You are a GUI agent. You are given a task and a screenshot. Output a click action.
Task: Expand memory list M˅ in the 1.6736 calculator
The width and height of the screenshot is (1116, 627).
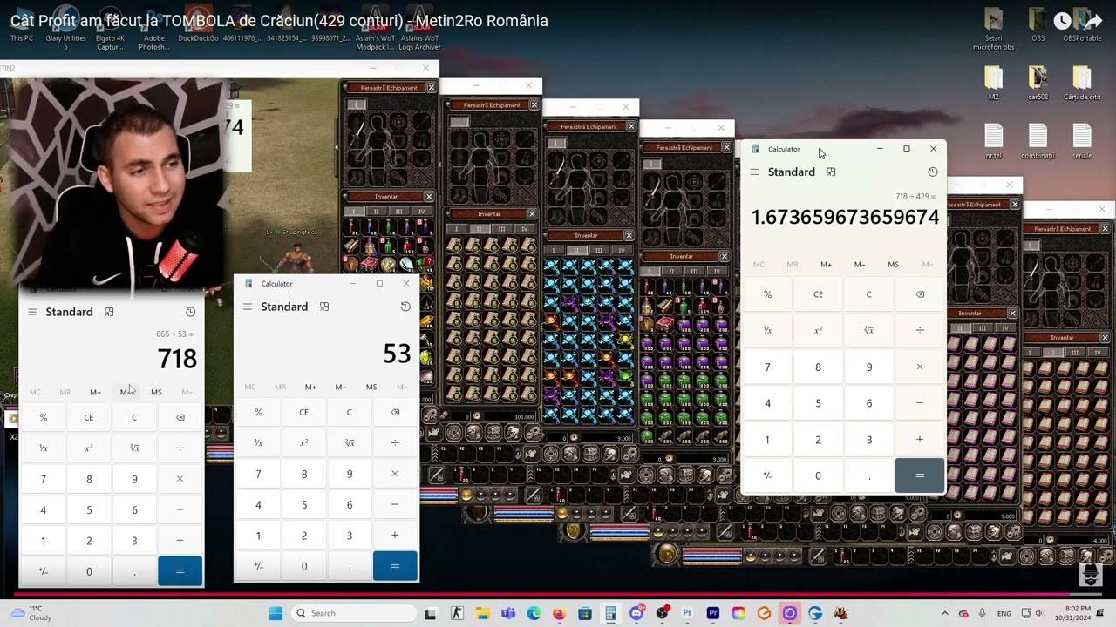pos(928,265)
